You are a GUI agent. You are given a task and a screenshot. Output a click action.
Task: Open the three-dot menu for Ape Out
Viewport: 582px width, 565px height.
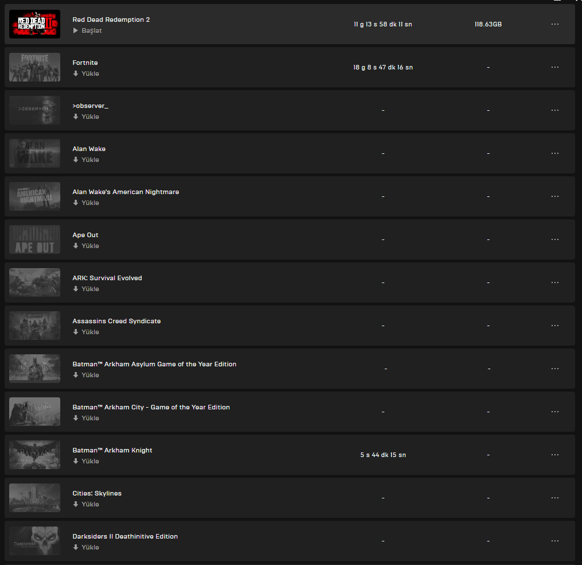(x=555, y=239)
